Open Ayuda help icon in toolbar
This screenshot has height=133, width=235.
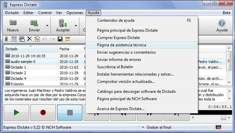click(x=222, y=25)
